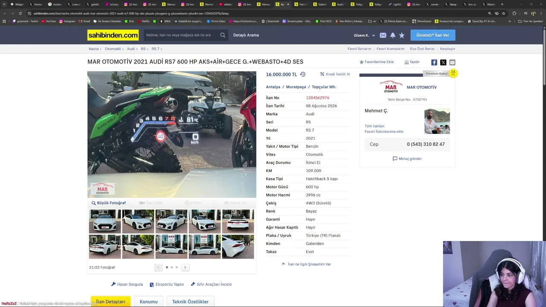This screenshot has height=307, width=546.
Task: Click the browser address bar URL
Action: (x=131, y=13)
